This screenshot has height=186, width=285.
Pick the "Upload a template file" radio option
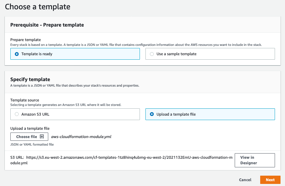coord(152,114)
